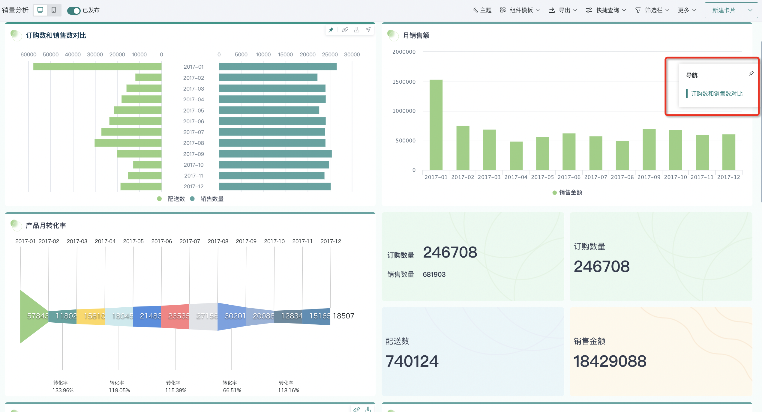Click the 57843 funnel segment
The width and height of the screenshot is (762, 412).
click(x=34, y=316)
